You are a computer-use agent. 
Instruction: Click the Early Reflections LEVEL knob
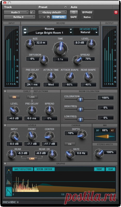(x=14, y=111)
